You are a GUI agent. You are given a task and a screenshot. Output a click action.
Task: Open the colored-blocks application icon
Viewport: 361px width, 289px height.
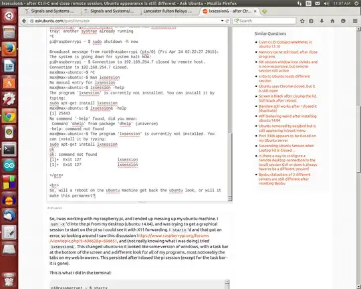click(9, 182)
